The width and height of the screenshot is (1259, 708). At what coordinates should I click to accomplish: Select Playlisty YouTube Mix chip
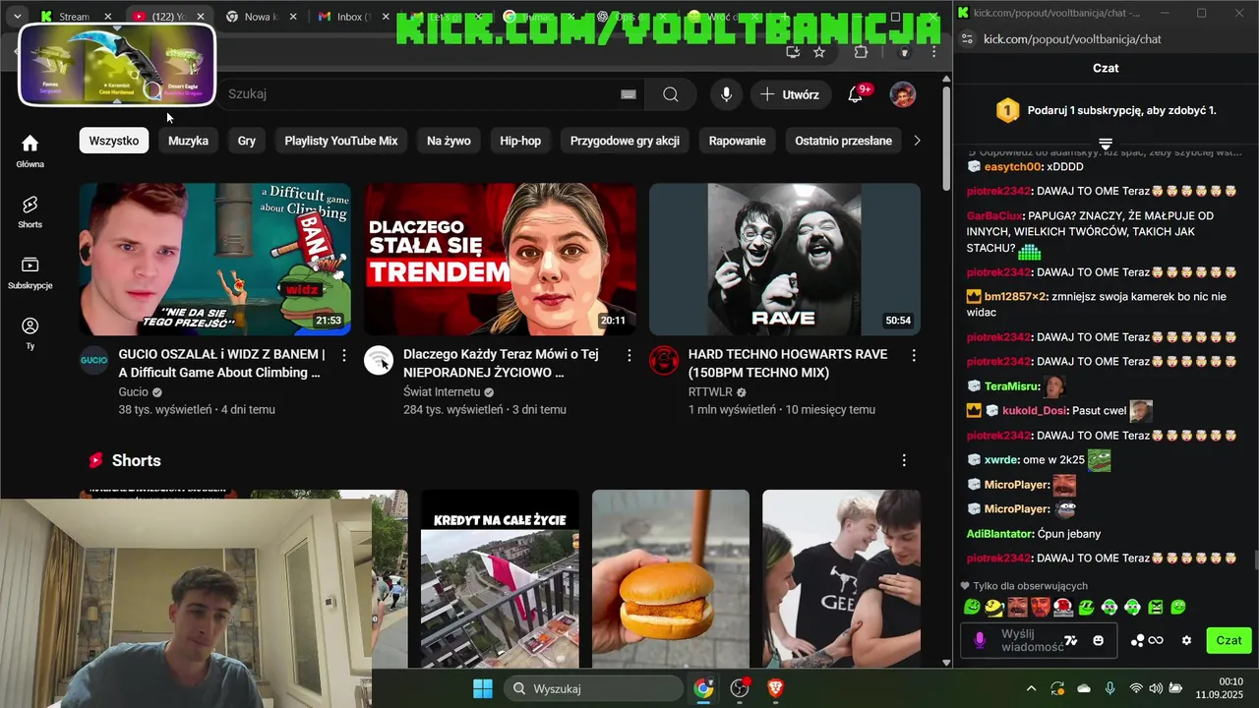point(341,141)
